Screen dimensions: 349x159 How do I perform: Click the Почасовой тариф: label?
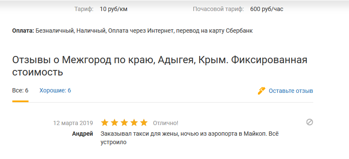[218, 9]
